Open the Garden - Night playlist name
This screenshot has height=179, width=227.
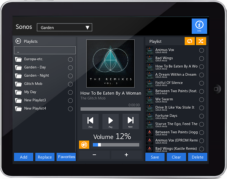[36, 76]
